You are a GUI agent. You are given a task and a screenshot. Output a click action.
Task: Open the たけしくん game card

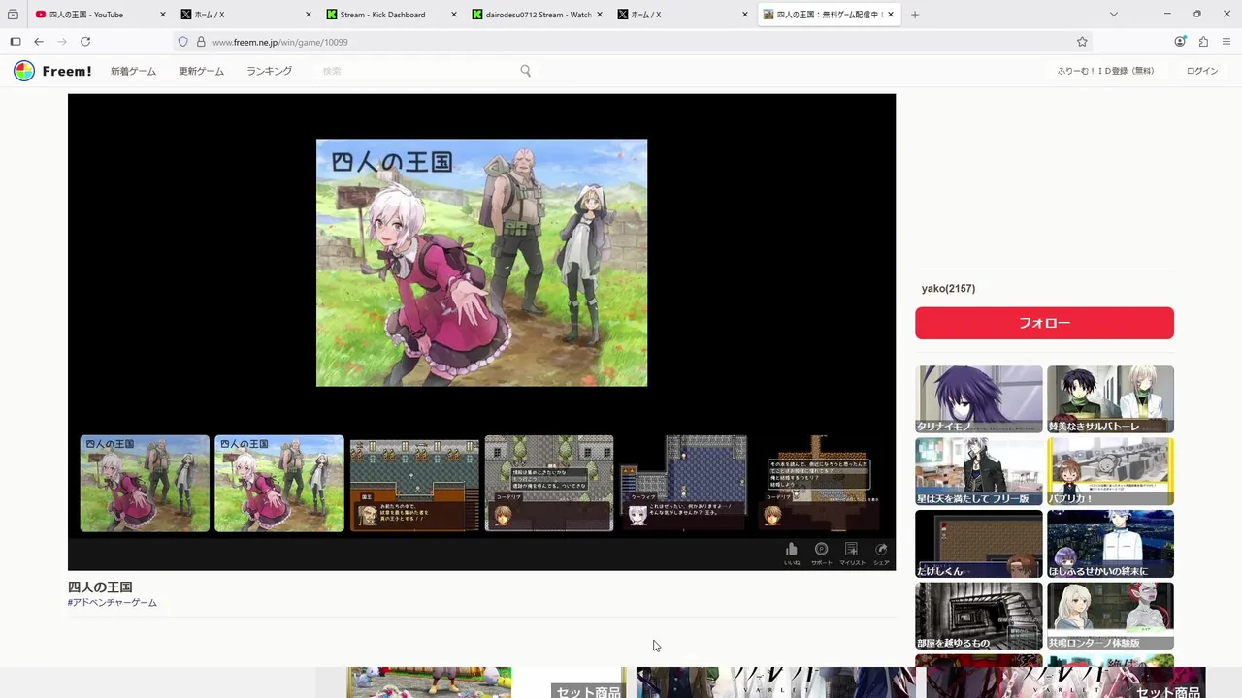click(978, 544)
